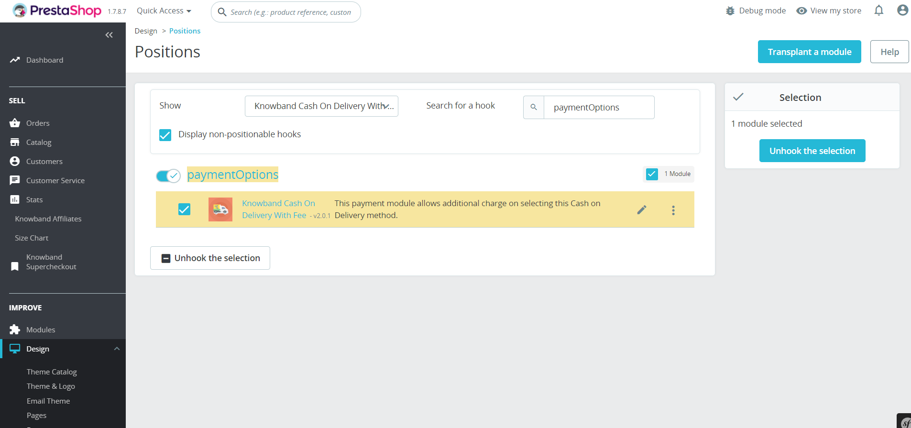Click the hook search magnifier icon
The height and width of the screenshot is (428, 911).
[534, 107]
